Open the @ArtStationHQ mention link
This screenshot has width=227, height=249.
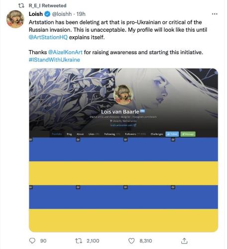(x=48, y=37)
